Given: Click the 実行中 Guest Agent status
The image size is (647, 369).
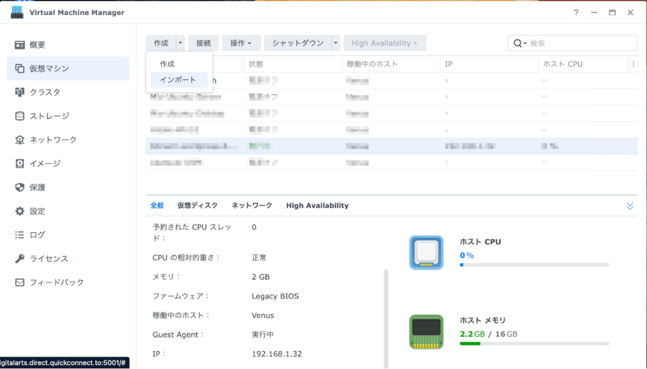Looking at the screenshot, I should [x=263, y=335].
